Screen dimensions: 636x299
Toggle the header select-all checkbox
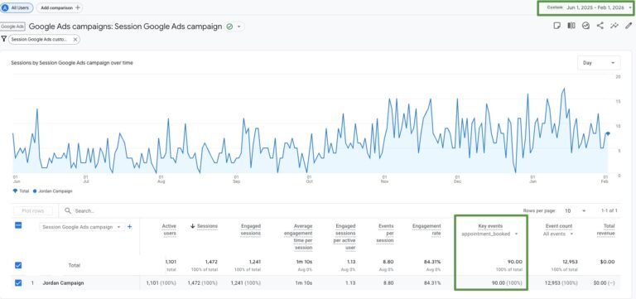18,225
